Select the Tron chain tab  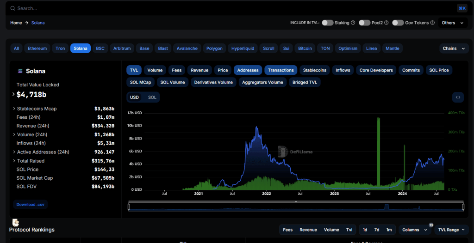60,49
